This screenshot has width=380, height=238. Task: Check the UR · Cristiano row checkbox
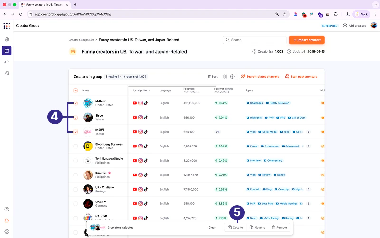76,189
